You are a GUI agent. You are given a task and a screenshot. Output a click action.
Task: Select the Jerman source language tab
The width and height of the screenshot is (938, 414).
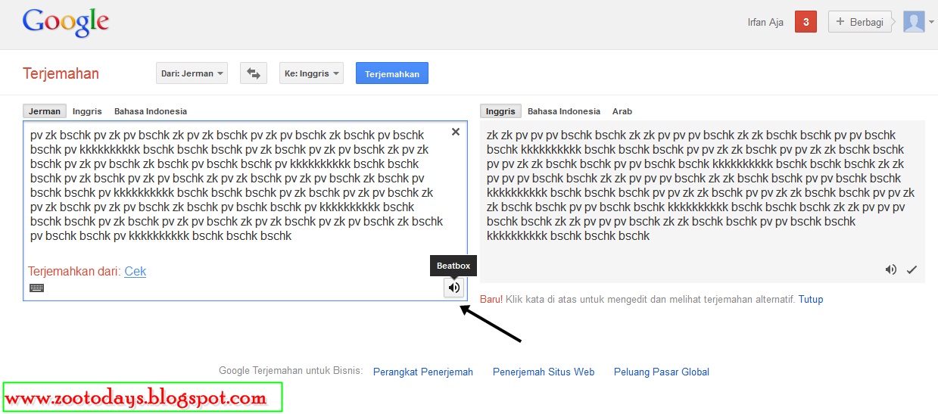(x=45, y=111)
